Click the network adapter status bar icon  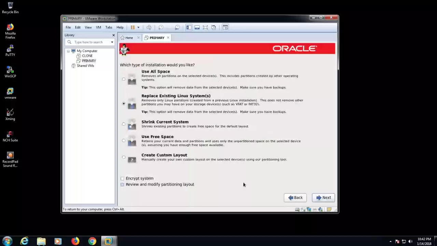coord(309,209)
